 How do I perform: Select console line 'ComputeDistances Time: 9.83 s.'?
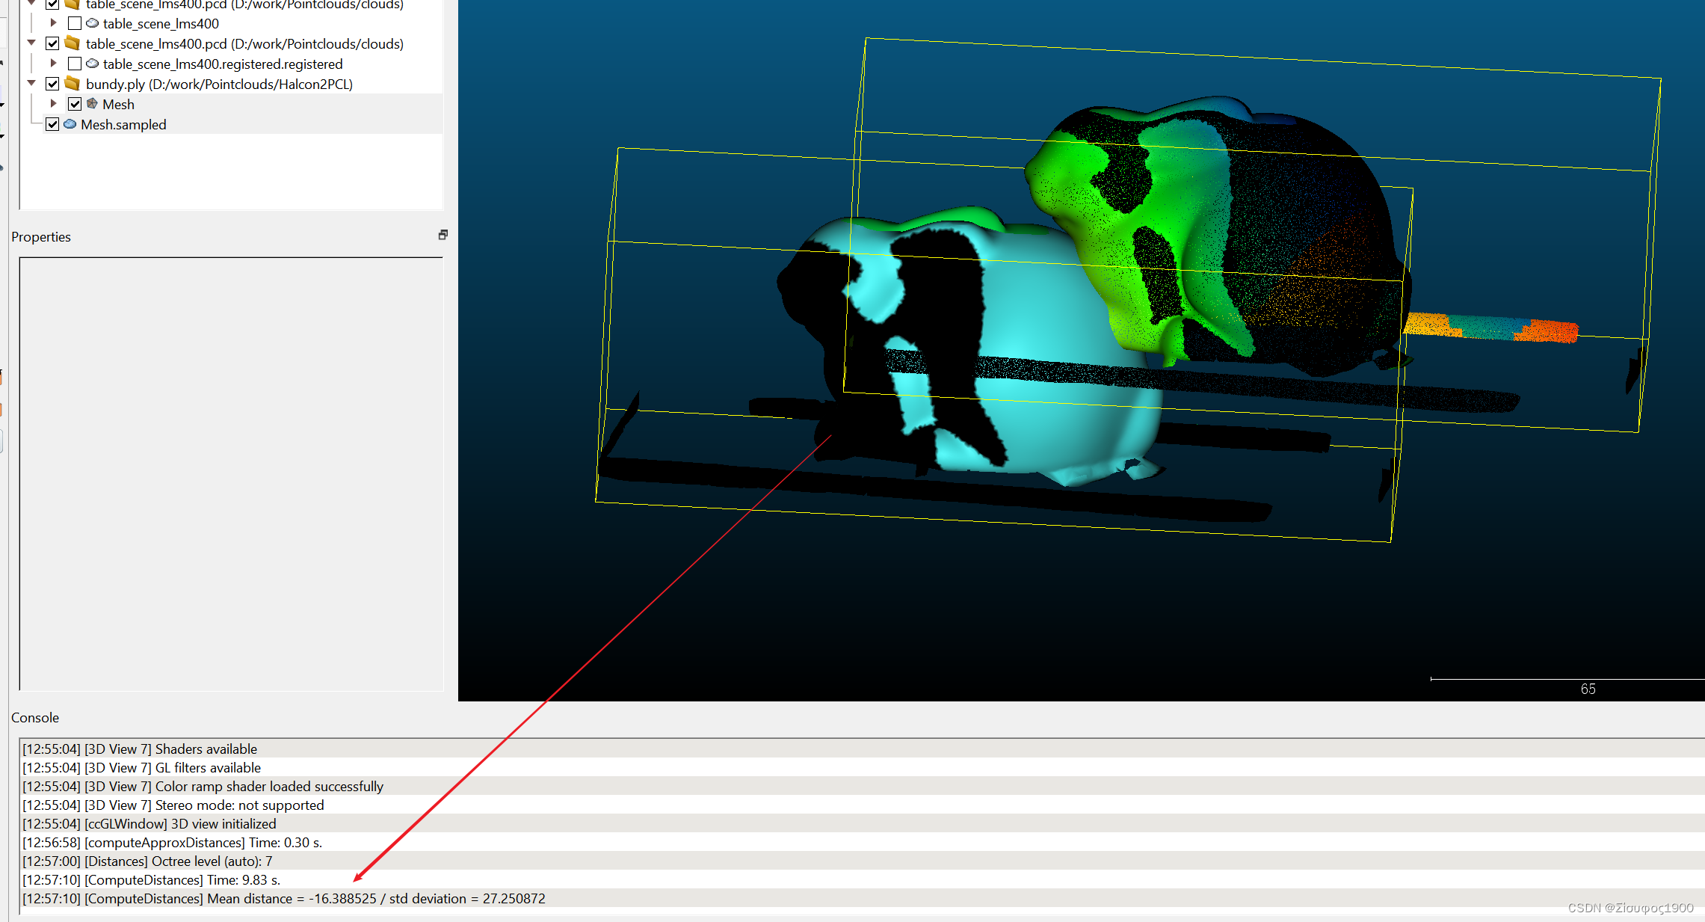click(x=863, y=879)
